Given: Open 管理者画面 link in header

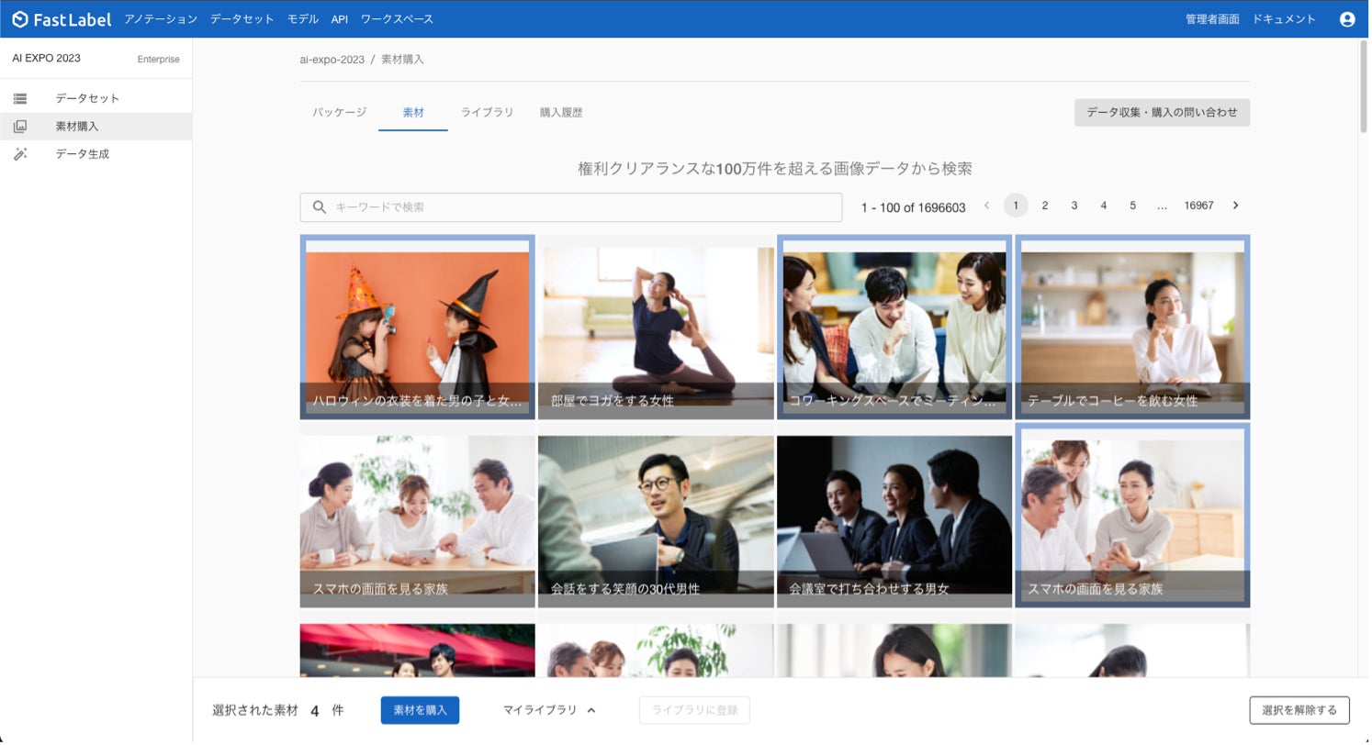Looking at the screenshot, I should point(1212,19).
